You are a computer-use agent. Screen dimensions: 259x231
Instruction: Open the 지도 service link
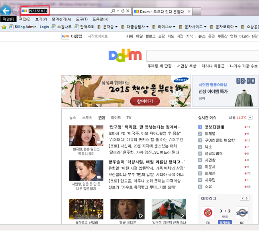coord(171,36)
